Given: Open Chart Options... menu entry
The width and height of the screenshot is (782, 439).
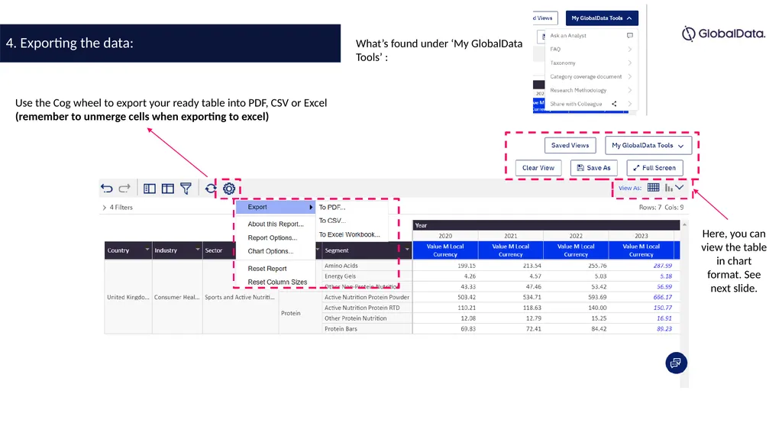Looking at the screenshot, I should click(270, 251).
